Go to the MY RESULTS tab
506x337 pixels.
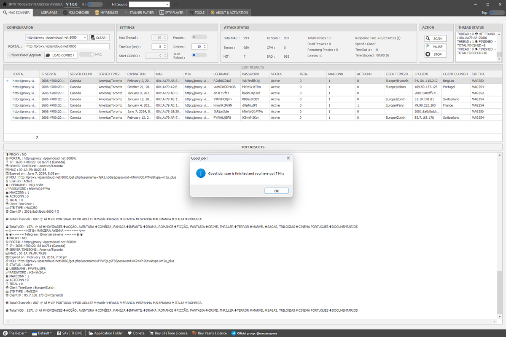tap(106, 13)
